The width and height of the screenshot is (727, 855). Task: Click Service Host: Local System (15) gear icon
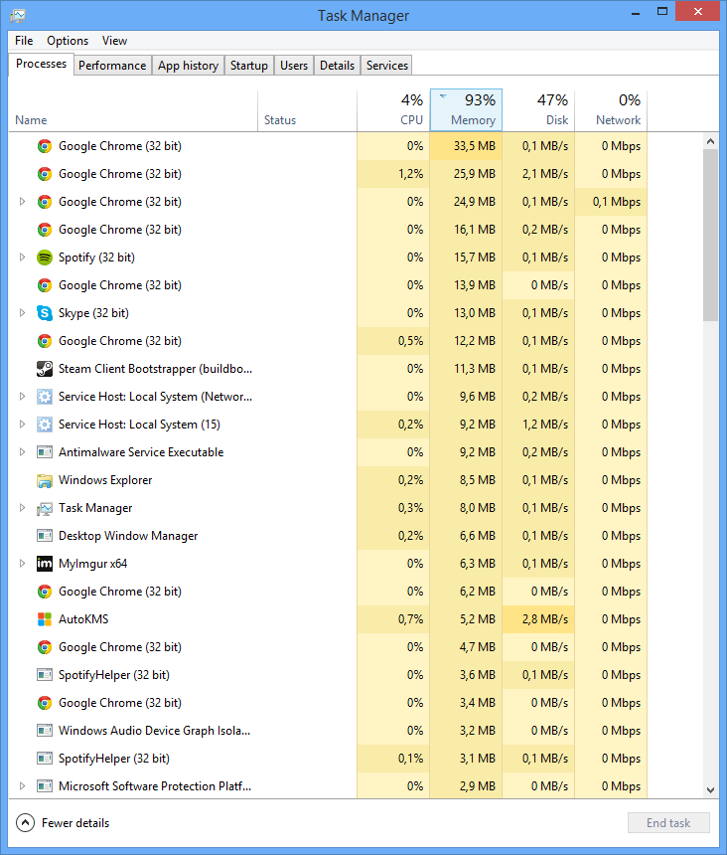click(44, 425)
